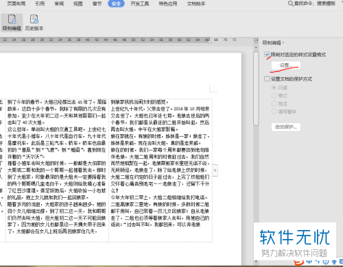The image size is (343, 267).
Task: Click the vertical scrollbar thumb
Action: (x=256, y=88)
